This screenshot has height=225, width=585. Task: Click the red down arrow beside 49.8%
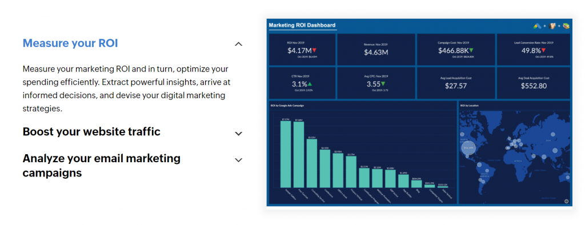544,50
